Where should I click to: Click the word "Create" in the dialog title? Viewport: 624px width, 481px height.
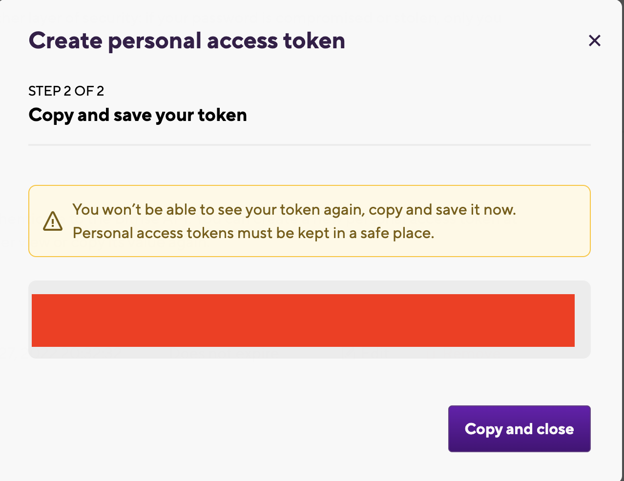tap(65, 40)
